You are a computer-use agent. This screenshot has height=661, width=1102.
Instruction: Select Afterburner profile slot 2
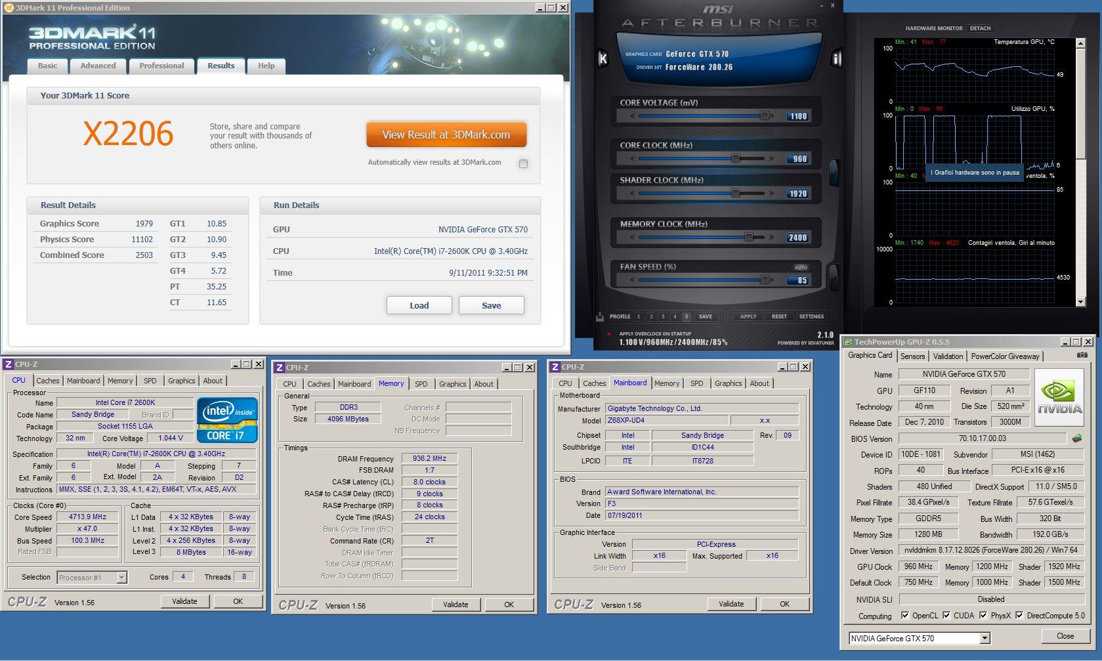(650, 316)
